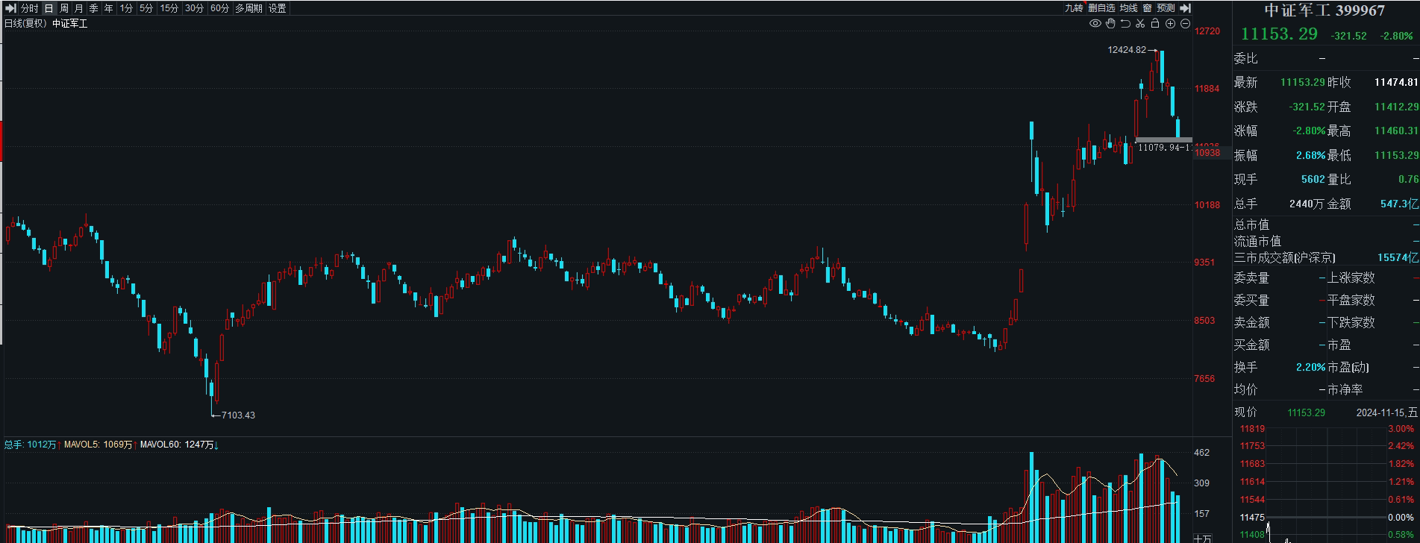Click 删自选 to remove from watchlist
Screen dimensions: 1420x543
click(1101, 8)
